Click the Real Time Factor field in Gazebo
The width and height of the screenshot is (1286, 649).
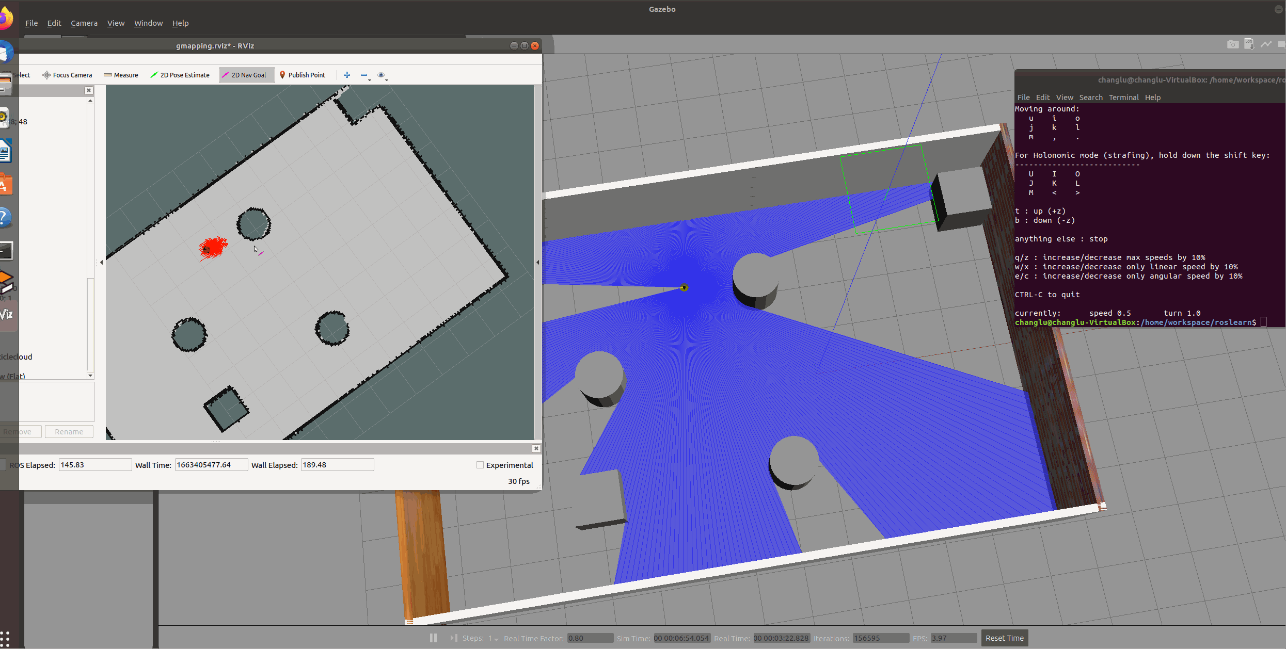coord(590,638)
